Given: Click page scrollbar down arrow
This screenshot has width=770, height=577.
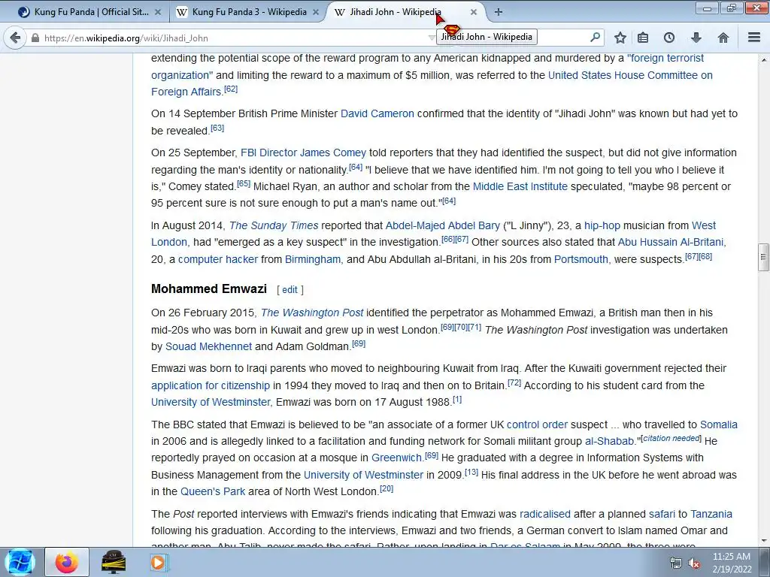Looking at the screenshot, I should (764, 541).
